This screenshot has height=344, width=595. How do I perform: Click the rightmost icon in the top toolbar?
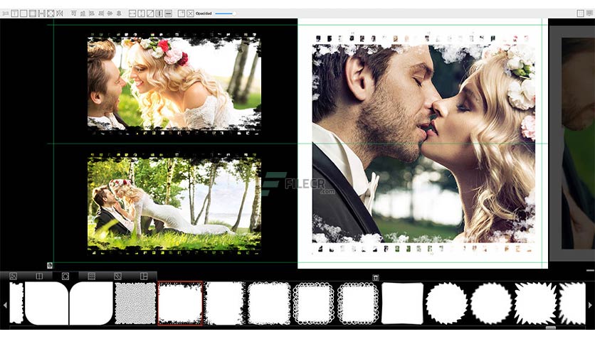tap(590, 14)
